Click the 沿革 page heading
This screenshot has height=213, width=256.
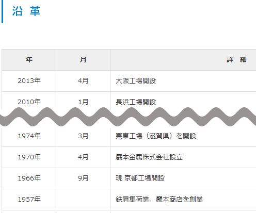[x=26, y=11]
